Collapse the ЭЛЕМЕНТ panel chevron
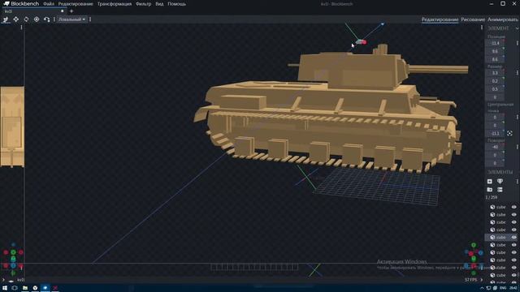 [x=517, y=28]
